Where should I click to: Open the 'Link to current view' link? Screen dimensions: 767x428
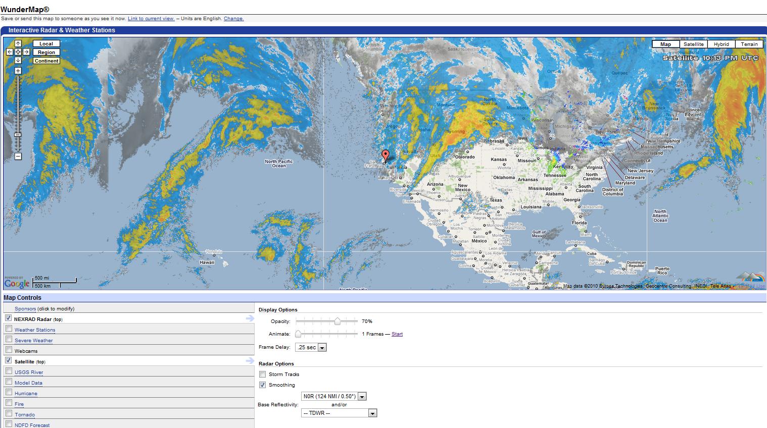tap(151, 19)
